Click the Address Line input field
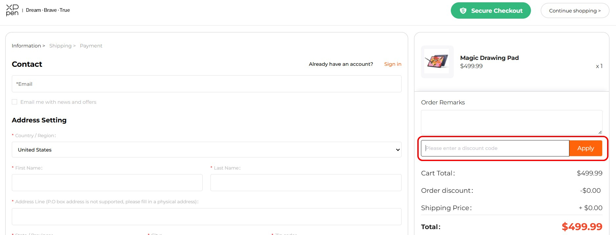This screenshot has height=235, width=616. pyautogui.click(x=206, y=217)
